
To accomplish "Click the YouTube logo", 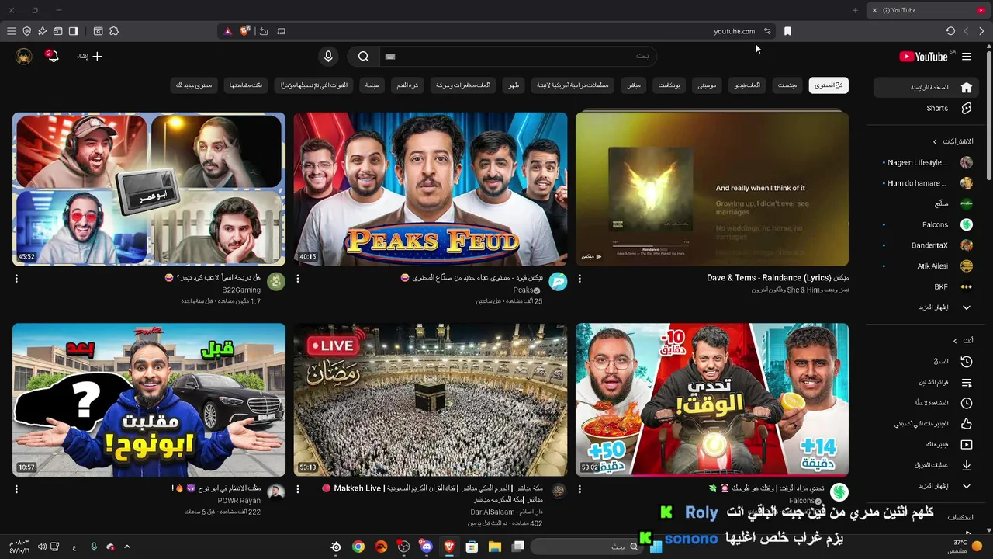I will coord(923,57).
